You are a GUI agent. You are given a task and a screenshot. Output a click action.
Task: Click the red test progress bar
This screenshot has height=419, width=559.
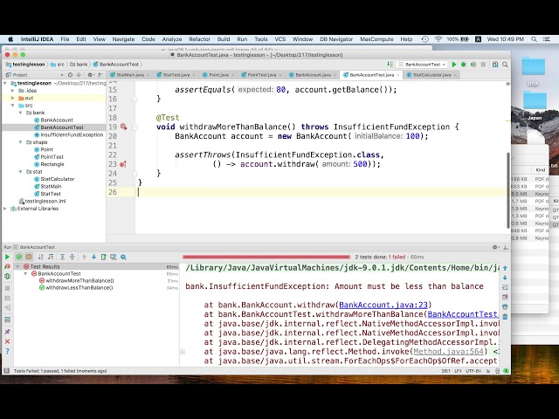pyautogui.click(x=266, y=257)
